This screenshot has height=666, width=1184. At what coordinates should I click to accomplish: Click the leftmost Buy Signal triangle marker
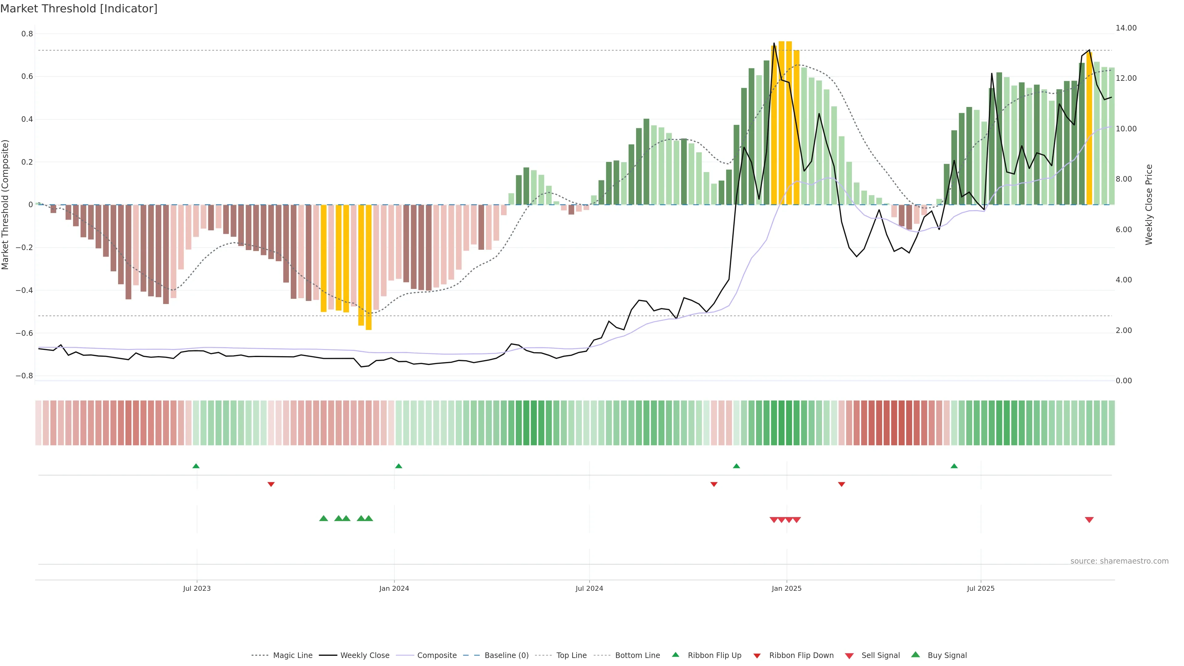click(323, 518)
